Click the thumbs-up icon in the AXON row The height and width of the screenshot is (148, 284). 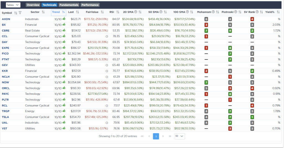(64, 19)
